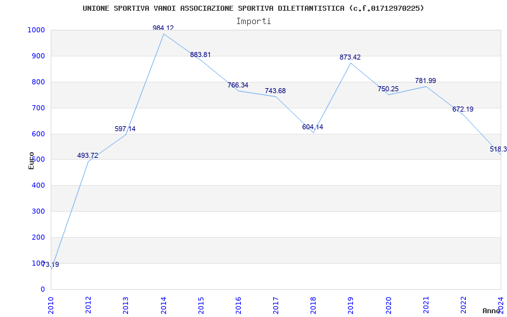Click the 2010 x-axis year label
This screenshot has width=507, height=317.
pos(51,305)
